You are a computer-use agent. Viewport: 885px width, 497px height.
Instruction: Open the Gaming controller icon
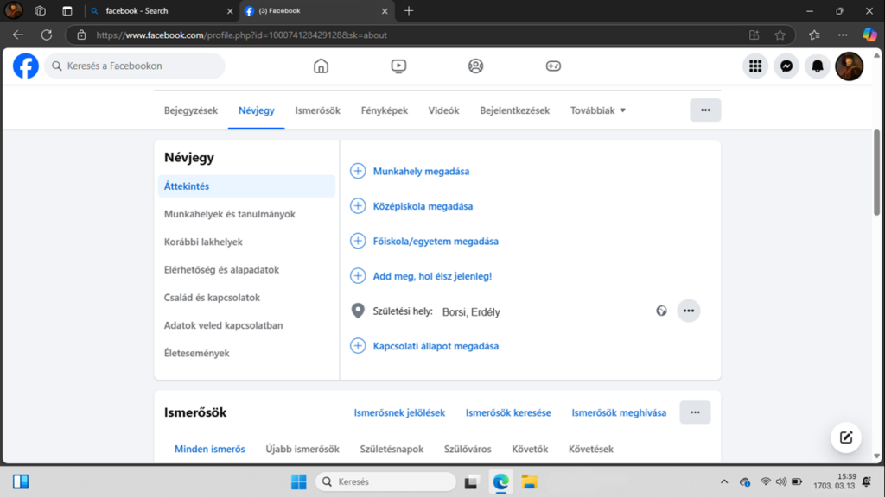tap(553, 66)
